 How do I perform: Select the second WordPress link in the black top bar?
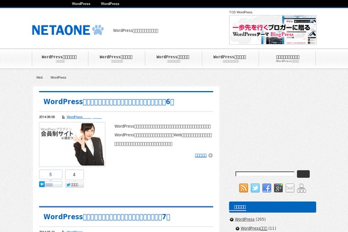(110, 4)
